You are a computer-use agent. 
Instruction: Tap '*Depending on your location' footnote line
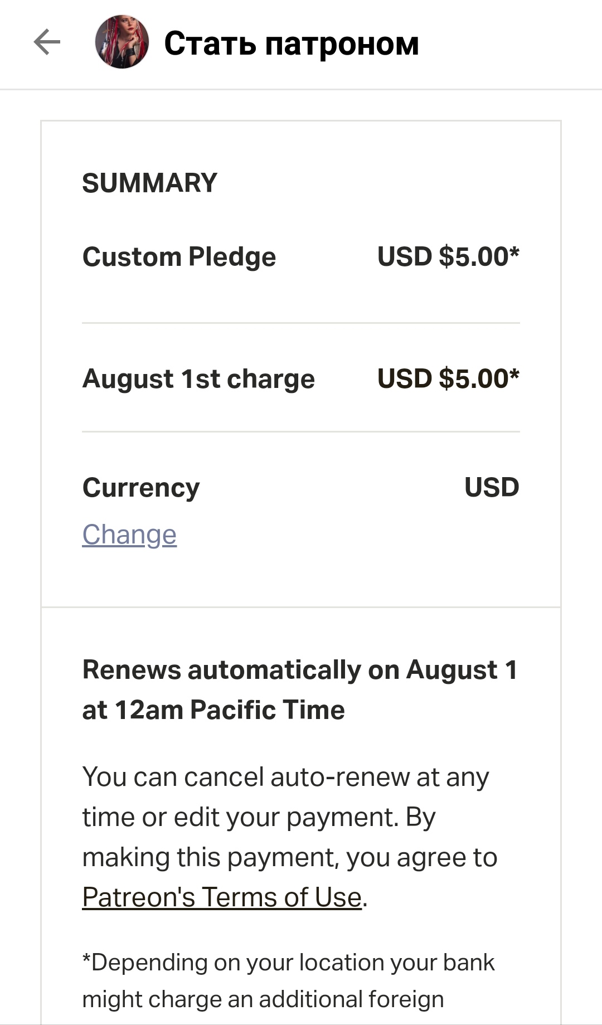(288, 963)
